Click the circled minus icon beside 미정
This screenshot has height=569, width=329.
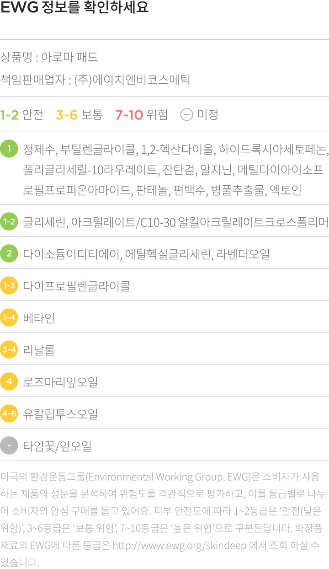coord(186,114)
